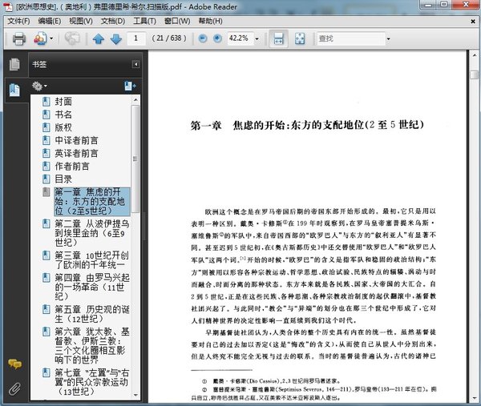Open the Attachments paperclip icon
This screenshot has height=406, width=481.
point(14,389)
